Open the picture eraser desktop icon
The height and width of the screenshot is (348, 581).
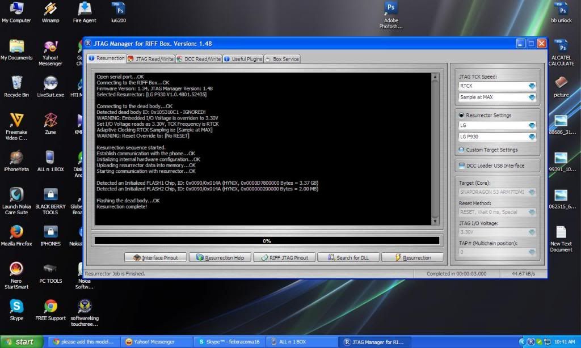[x=561, y=87]
